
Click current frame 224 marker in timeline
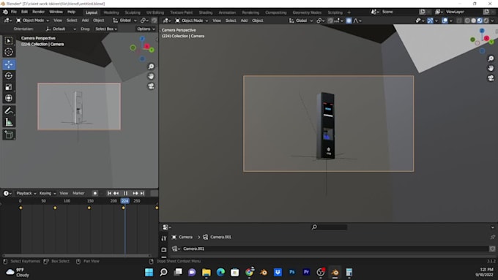(124, 201)
